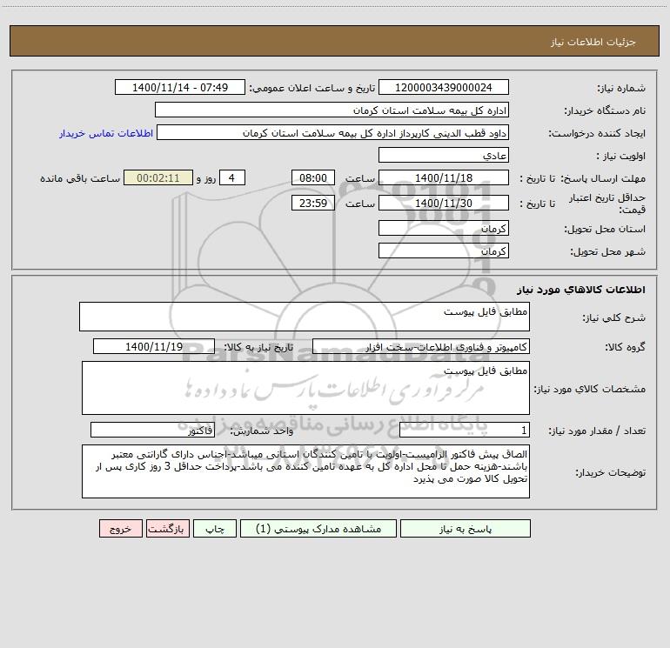The width and height of the screenshot is (670, 648).
Task: Click the استان محل تحویل field
Action: (x=444, y=228)
